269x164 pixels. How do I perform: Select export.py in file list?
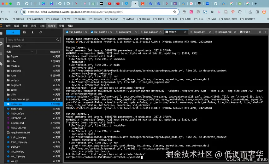pos(33,109)
